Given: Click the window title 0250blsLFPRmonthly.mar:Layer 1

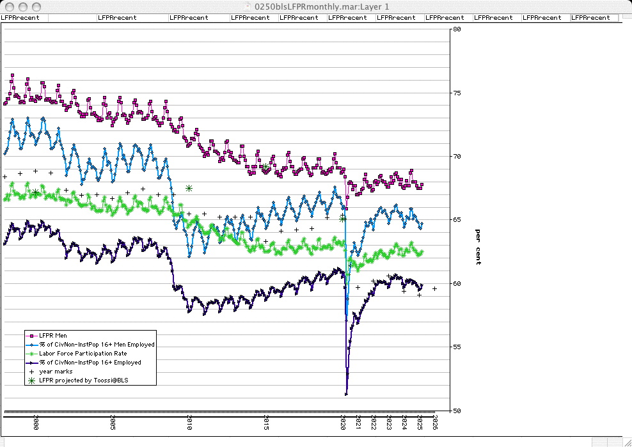Looking at the screenshot, I should (322, 7).
